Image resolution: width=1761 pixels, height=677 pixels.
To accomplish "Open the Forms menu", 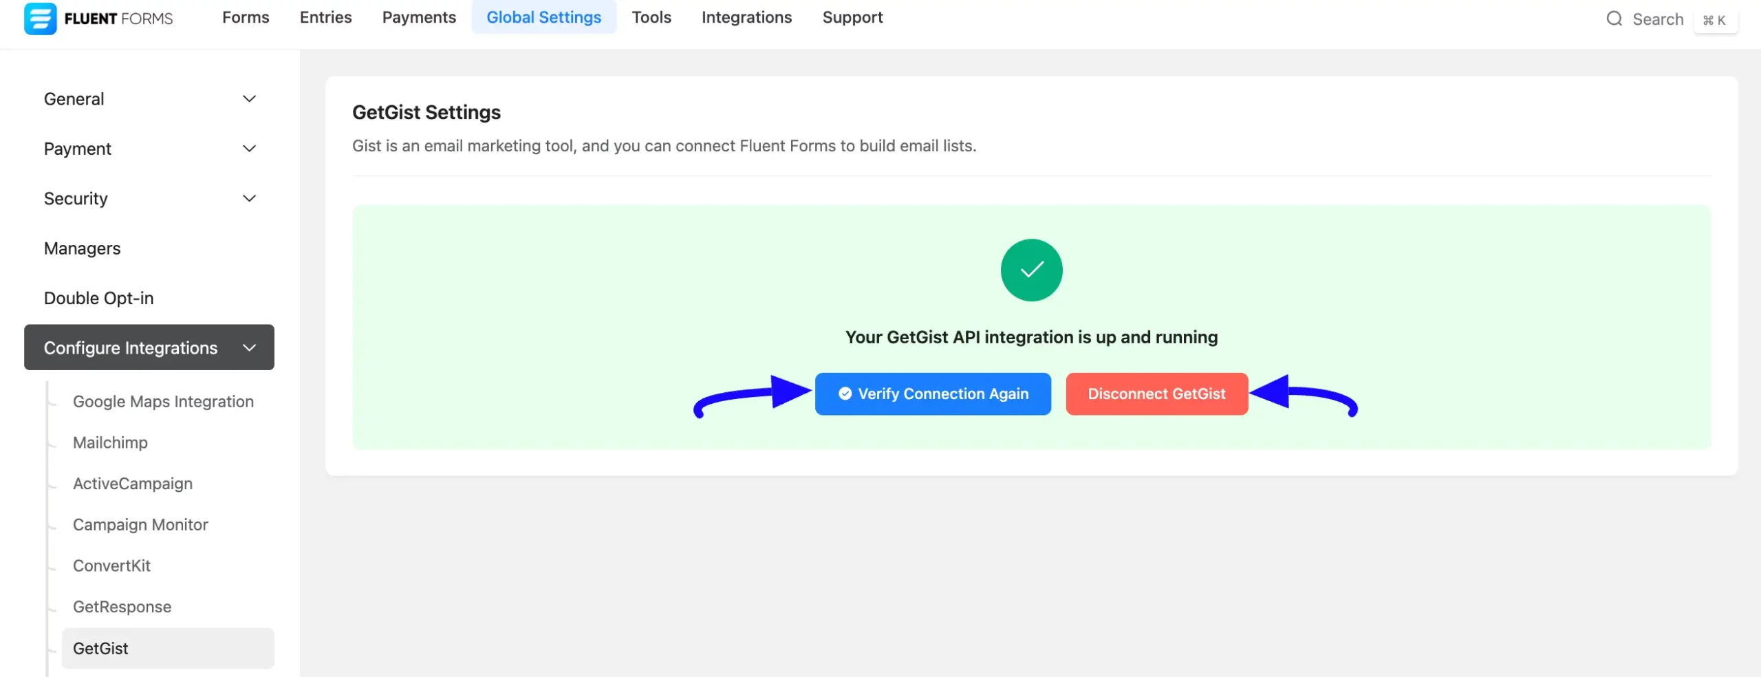I will pyautogui.click(x=246, y=17).
